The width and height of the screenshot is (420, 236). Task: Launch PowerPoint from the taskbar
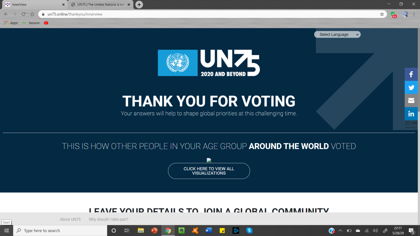(x=154, y=230)
